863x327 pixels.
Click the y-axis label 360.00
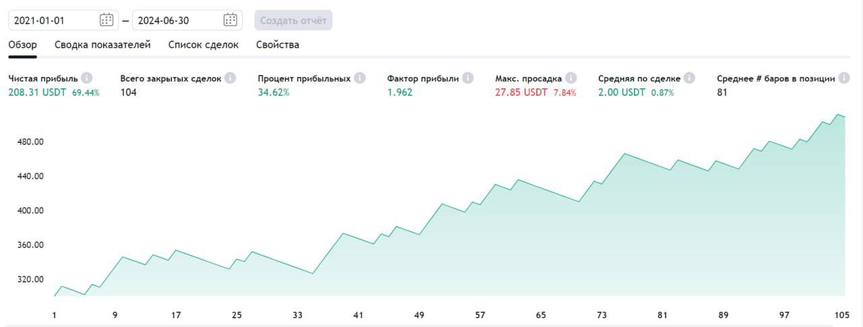(x=30, y=245)
